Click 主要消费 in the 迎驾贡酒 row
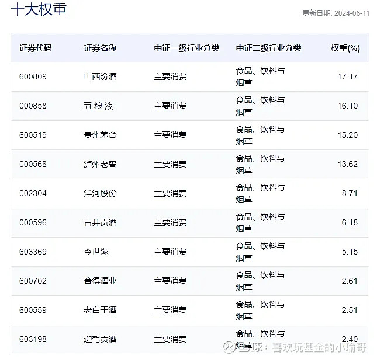Screen dimensions: 377x359 coord(170,339)
